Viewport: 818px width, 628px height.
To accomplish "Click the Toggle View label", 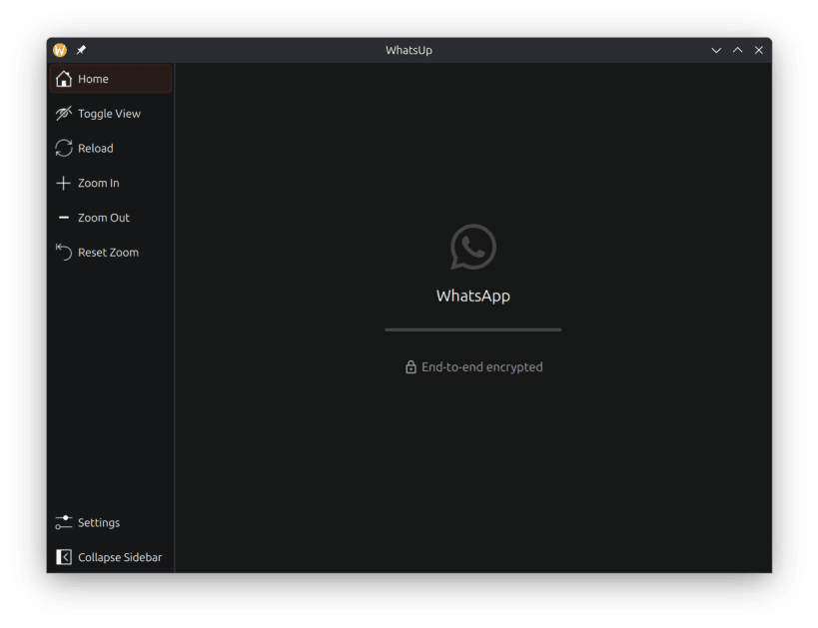I will click(109, 114).
